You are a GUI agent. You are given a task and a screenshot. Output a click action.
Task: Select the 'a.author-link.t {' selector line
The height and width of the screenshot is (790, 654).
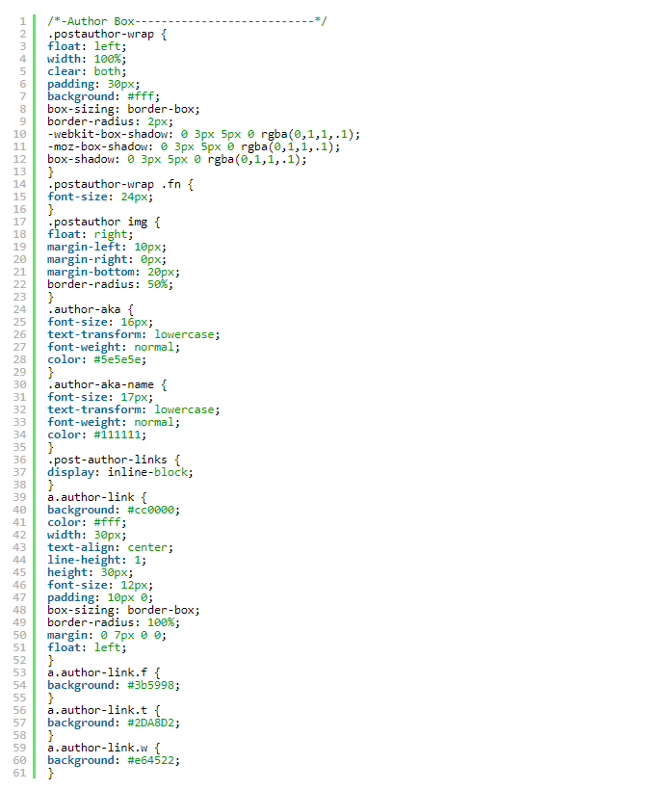point(103,710)
